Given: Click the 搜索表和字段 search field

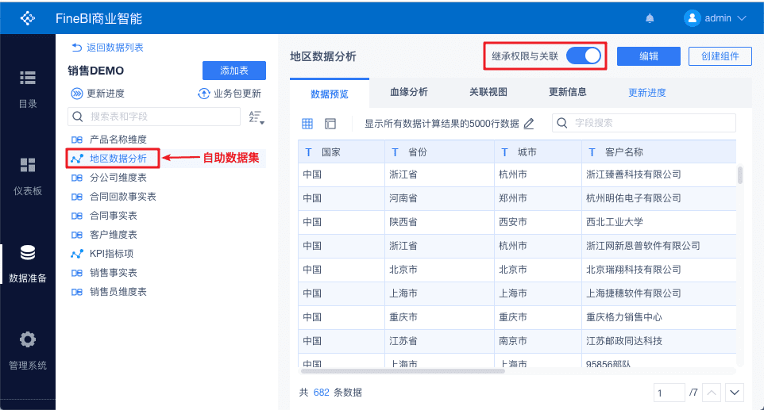Looking at the screenshot, I should (x=154, y=117).
